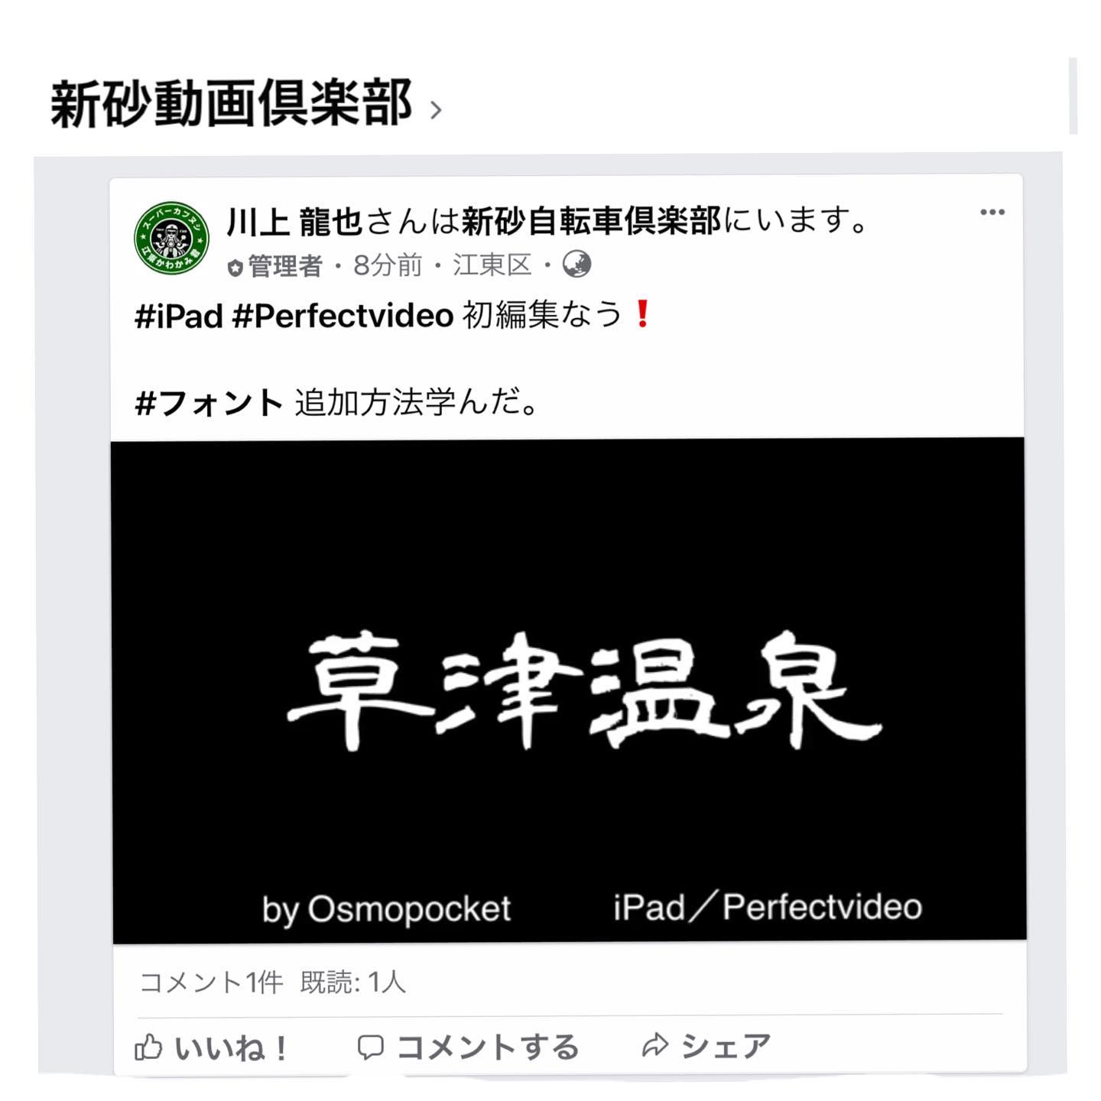Viewport: 1101px width, 1101px height.
Task: Expand the chevron beside 新砂動画倶楽部
Action: 436,111
